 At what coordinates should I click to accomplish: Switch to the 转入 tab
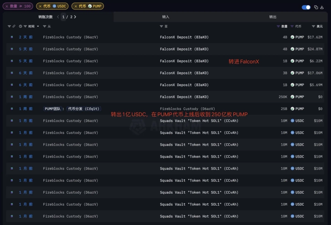point(165,17)
